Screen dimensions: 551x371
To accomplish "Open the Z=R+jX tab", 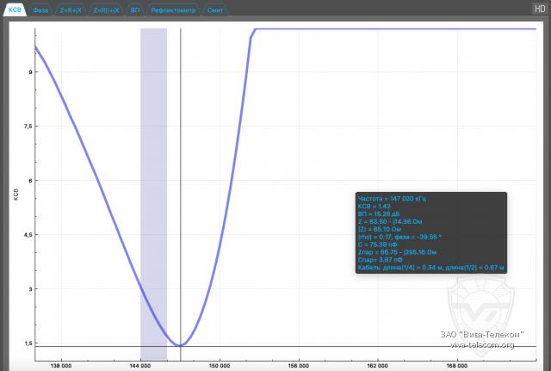I will [x=71, y=10].
